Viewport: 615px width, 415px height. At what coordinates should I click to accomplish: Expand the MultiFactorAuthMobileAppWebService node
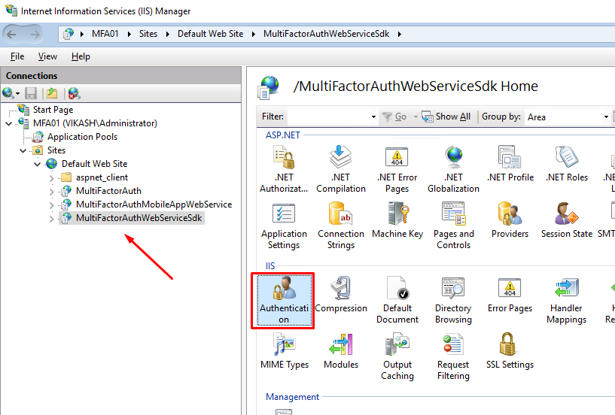click(x=51, y=204)
